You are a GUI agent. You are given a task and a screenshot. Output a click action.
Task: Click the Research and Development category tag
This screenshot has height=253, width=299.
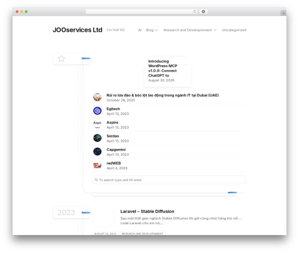(x=142, y=233)
